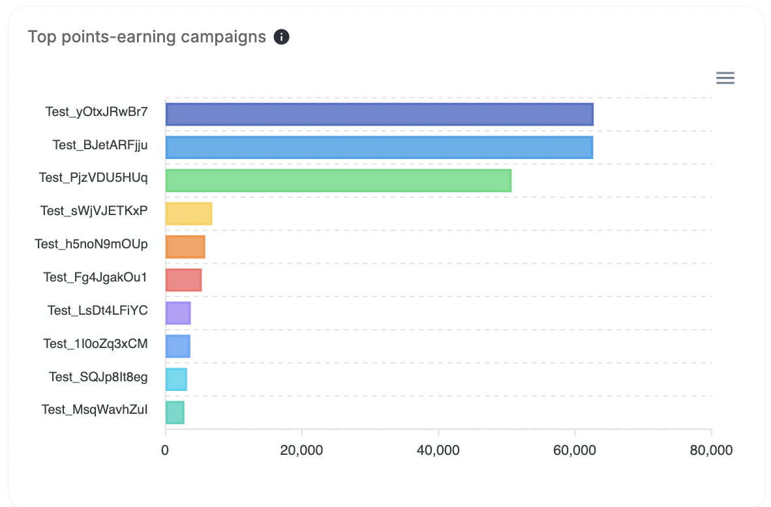
Task: Open the chart info tooltip icon
Action: click(x=281, y=37)
